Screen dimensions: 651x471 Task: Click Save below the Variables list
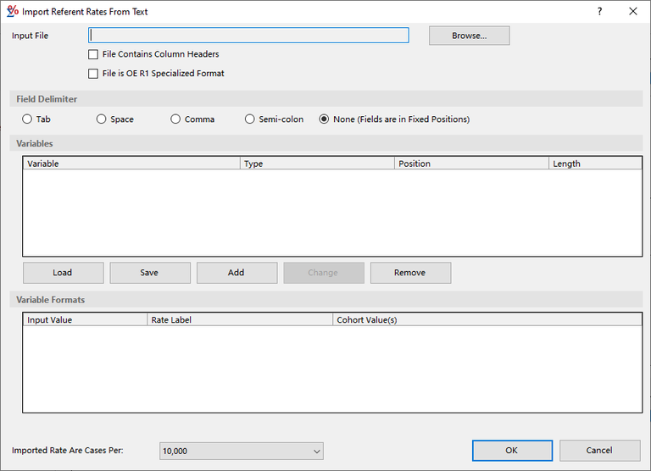pyautogui.click(x=149, y=273)
